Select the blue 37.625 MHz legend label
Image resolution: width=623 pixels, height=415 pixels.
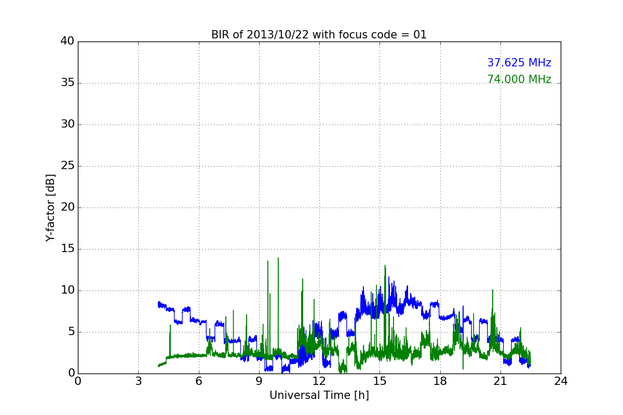coord(519,63)
